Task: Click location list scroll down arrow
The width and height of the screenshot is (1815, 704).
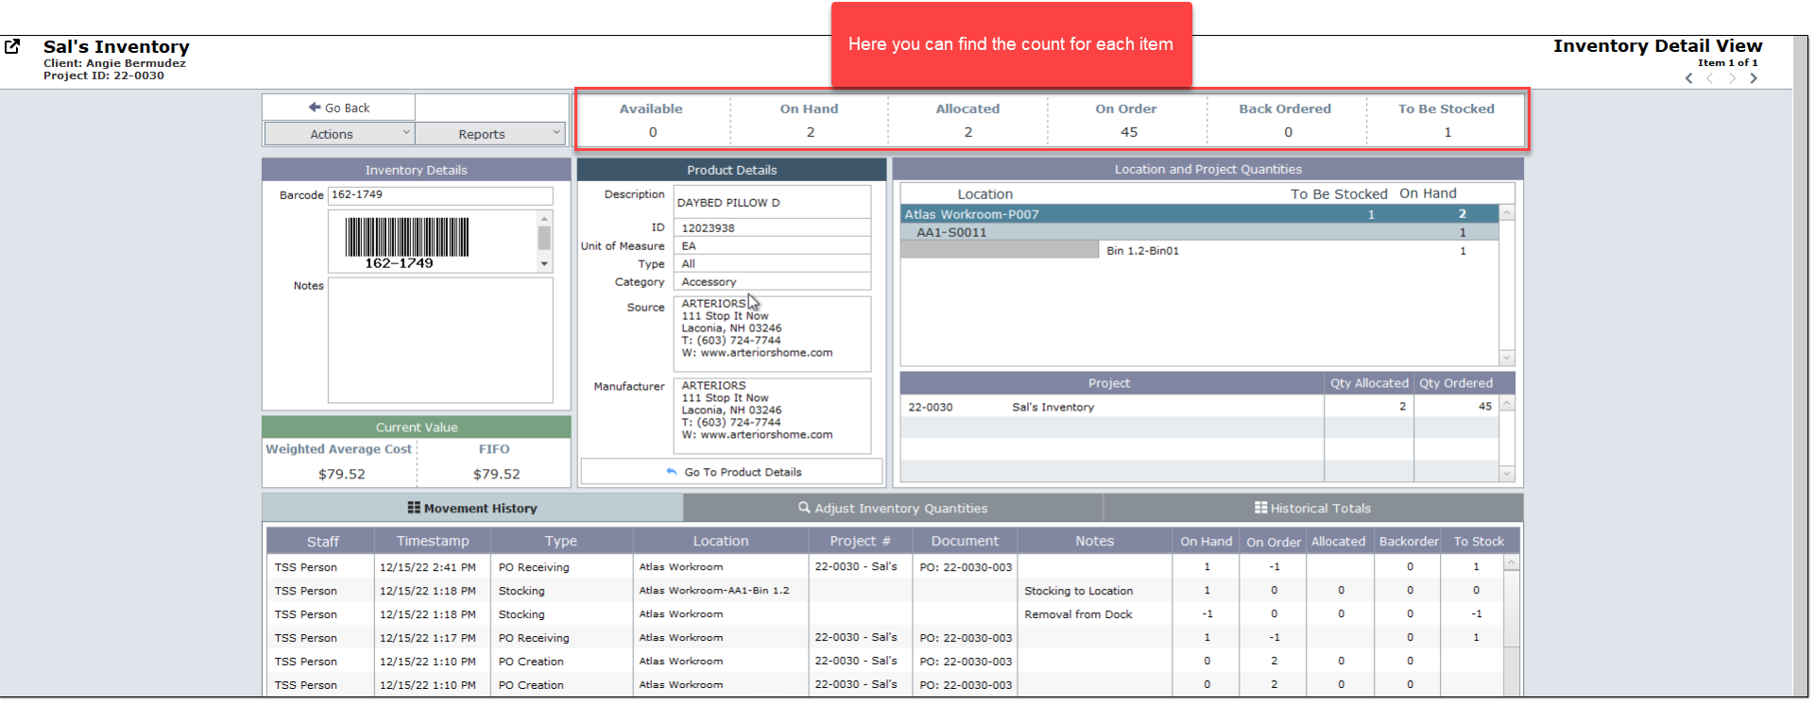Action: pyautogui.click(x=1507, y=358)
